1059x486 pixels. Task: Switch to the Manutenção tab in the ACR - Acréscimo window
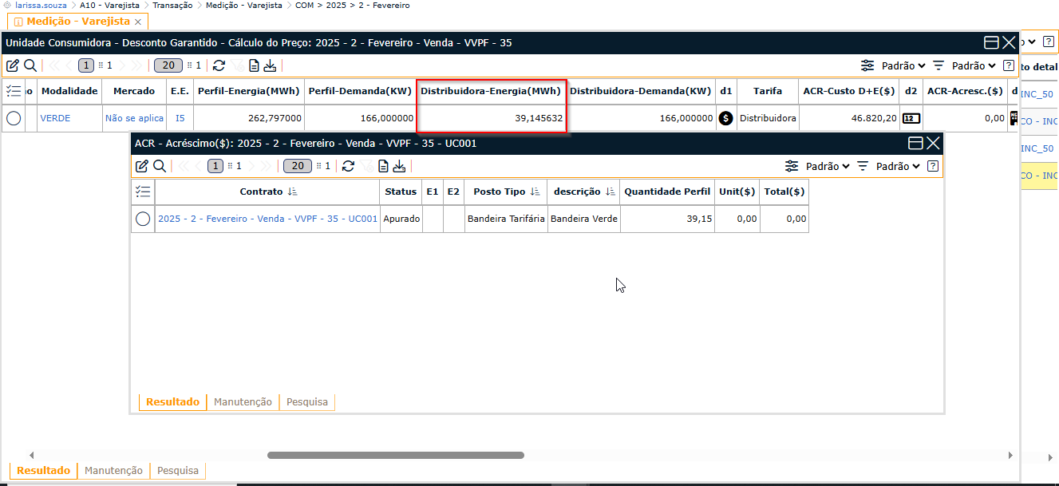(x=243, y=402)
